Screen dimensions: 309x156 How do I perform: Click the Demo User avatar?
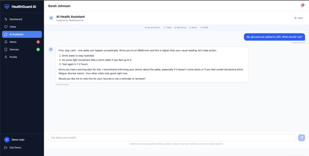7,140
